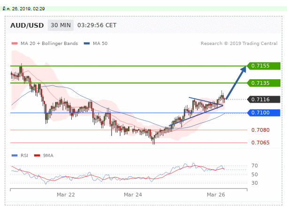Click the AUD/USD pair title
The image size is (287, 211).
click(x=27, y=25)
